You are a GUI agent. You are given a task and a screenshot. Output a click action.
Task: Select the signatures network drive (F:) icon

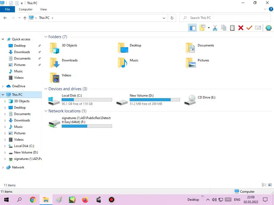(54, 124)
